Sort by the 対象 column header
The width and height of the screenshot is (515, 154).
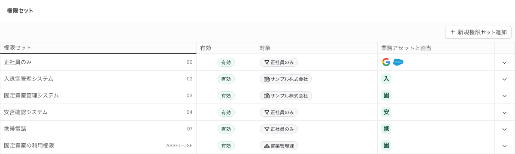316,48
